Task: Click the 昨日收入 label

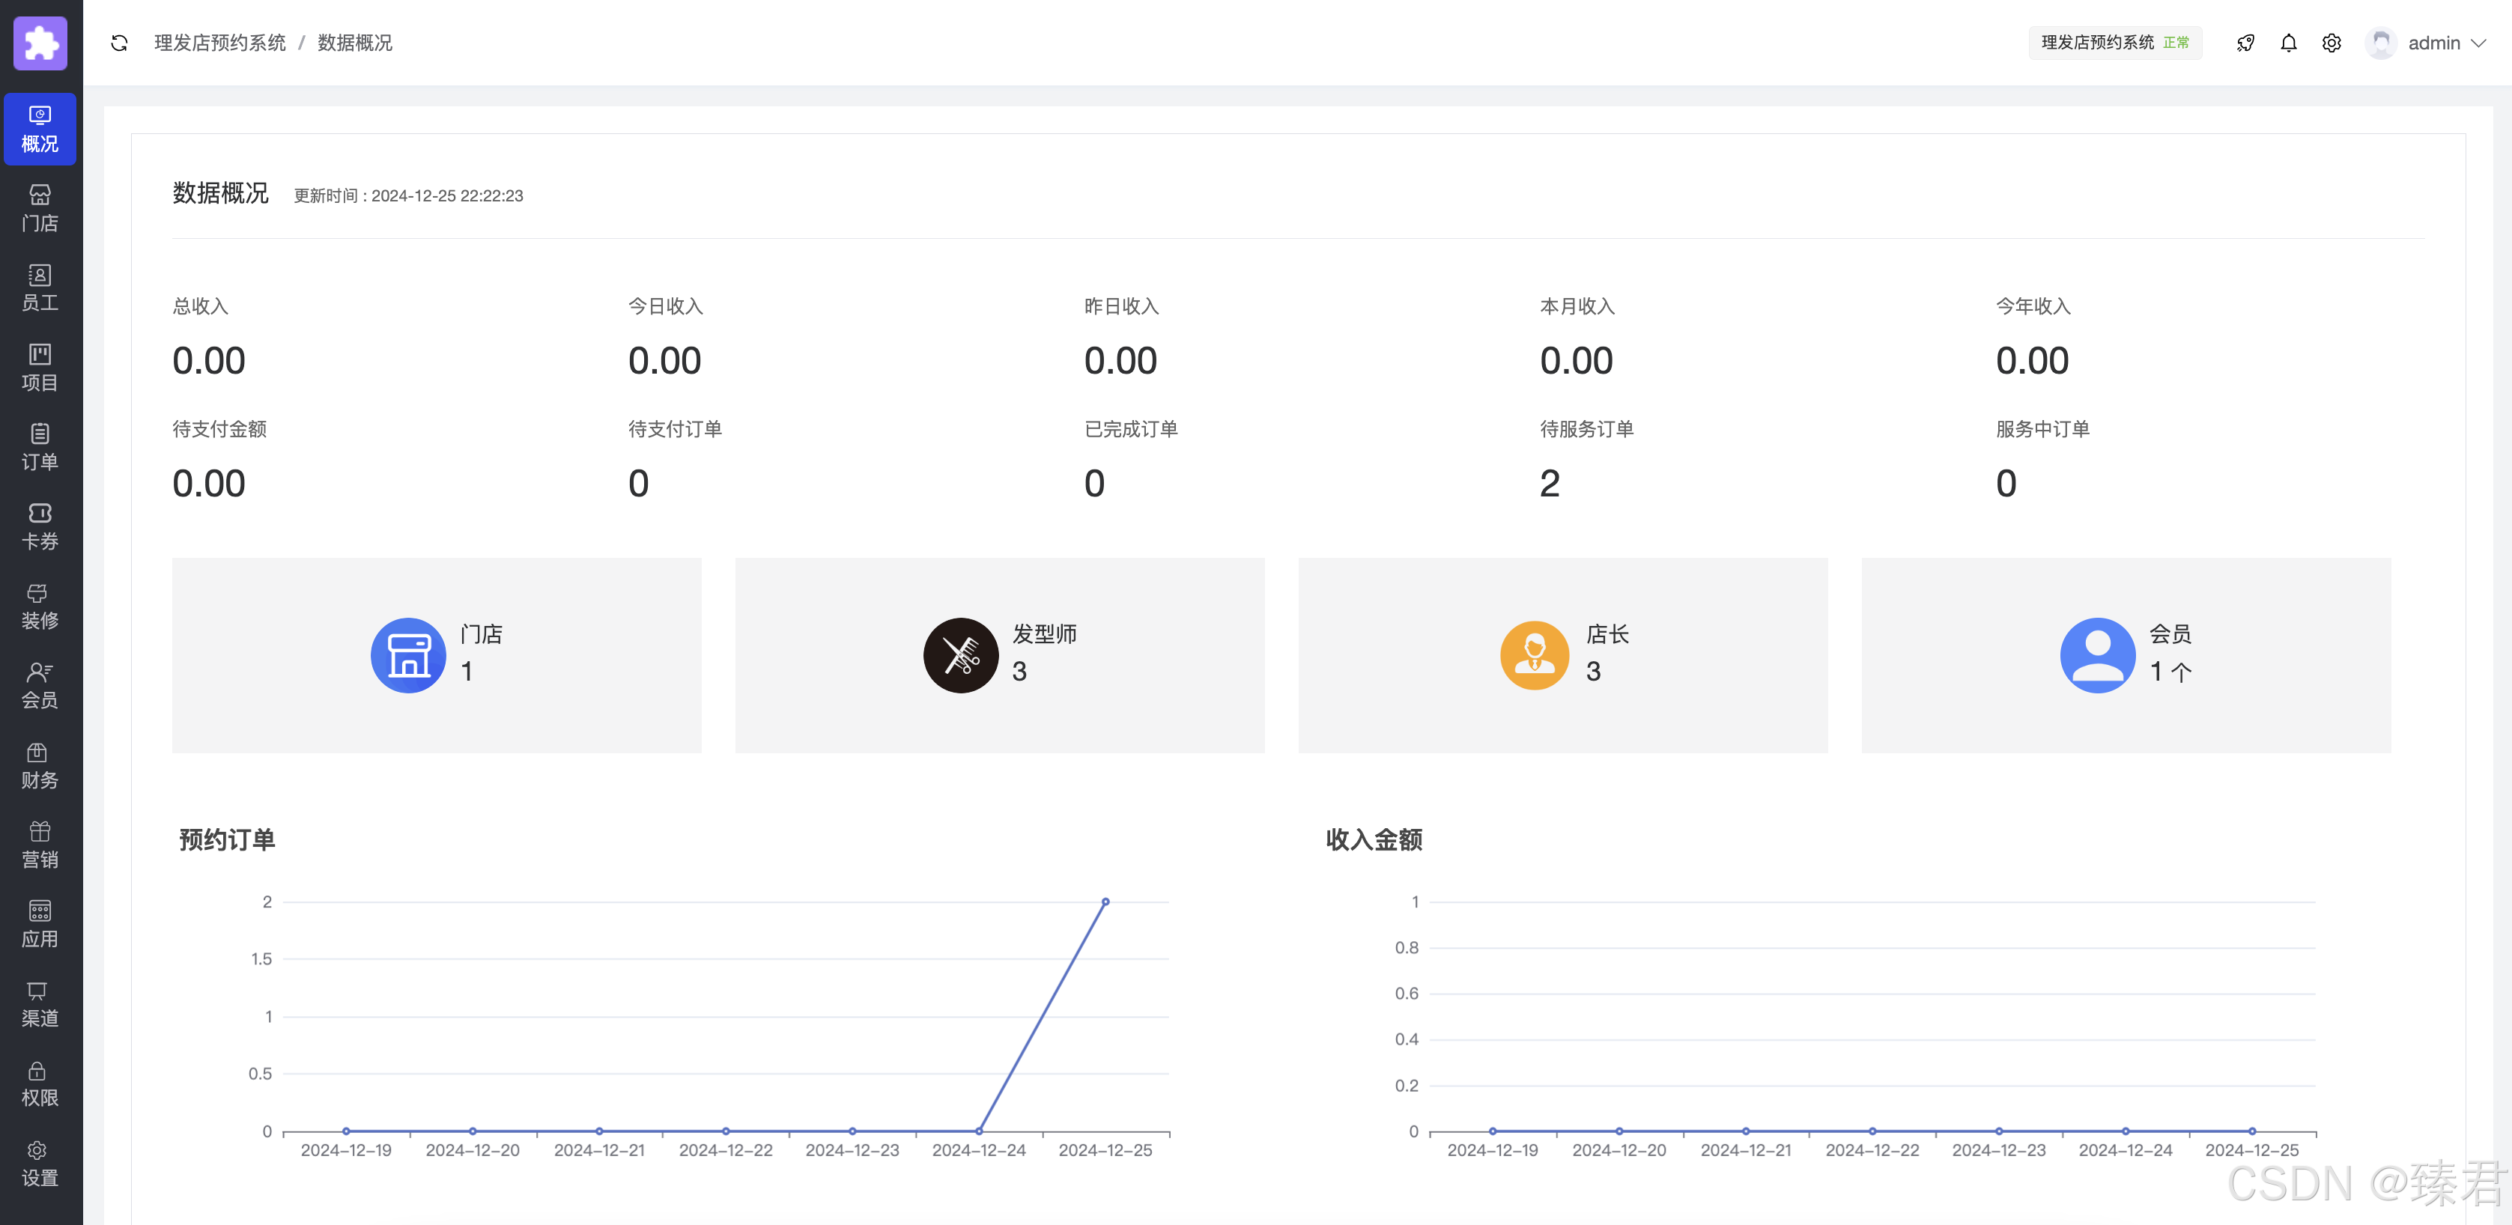Action: pos(1121,306)
